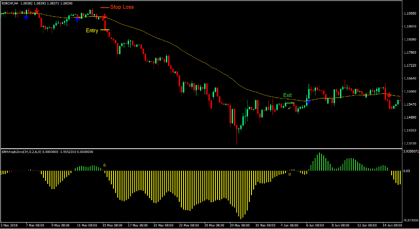This screenshot has height=229, width=420.
Task: Click the blue up arrow near 7 May
Action: (26, 18)
